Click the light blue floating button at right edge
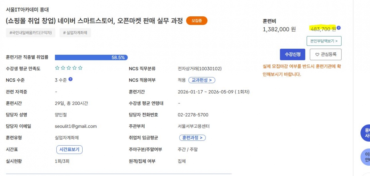Image resolution: width=370 pixels, height=176 pixels. tap(366, 157)
